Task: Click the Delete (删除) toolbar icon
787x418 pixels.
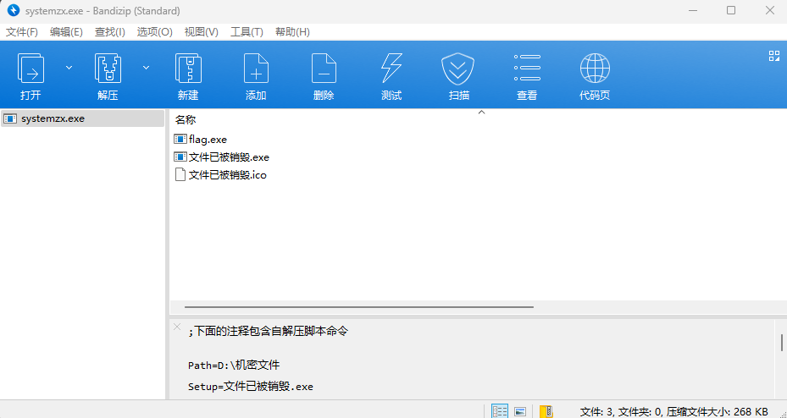Action: [x=324, y=69]
